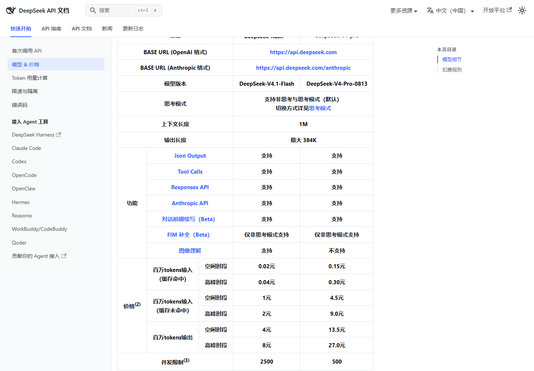Open the API 指南 tab
This screenshot has width=534, height=371.
tap(52, 29)
